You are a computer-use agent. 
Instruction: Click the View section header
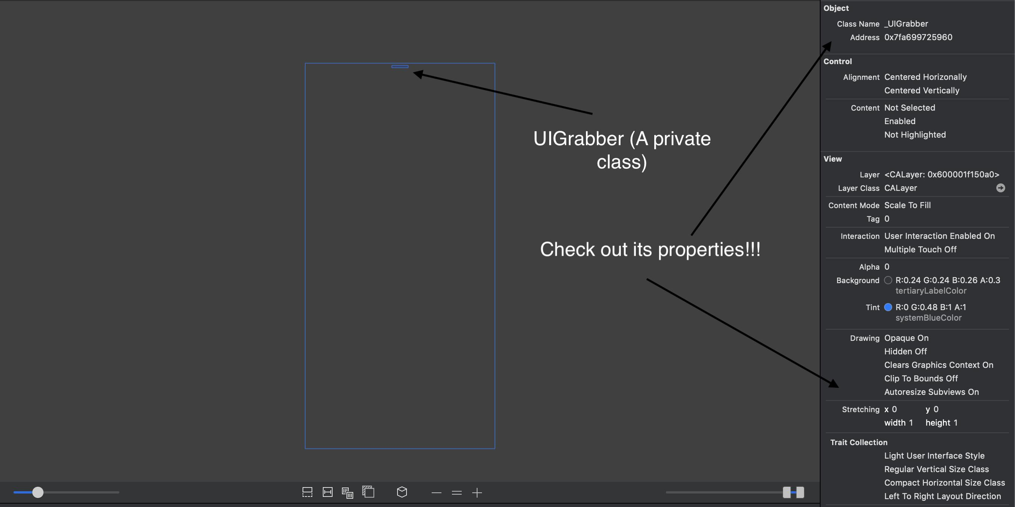pyautogui.click(x=833, y=159)
